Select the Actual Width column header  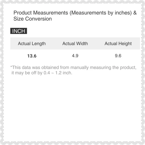tap(75, 43)
